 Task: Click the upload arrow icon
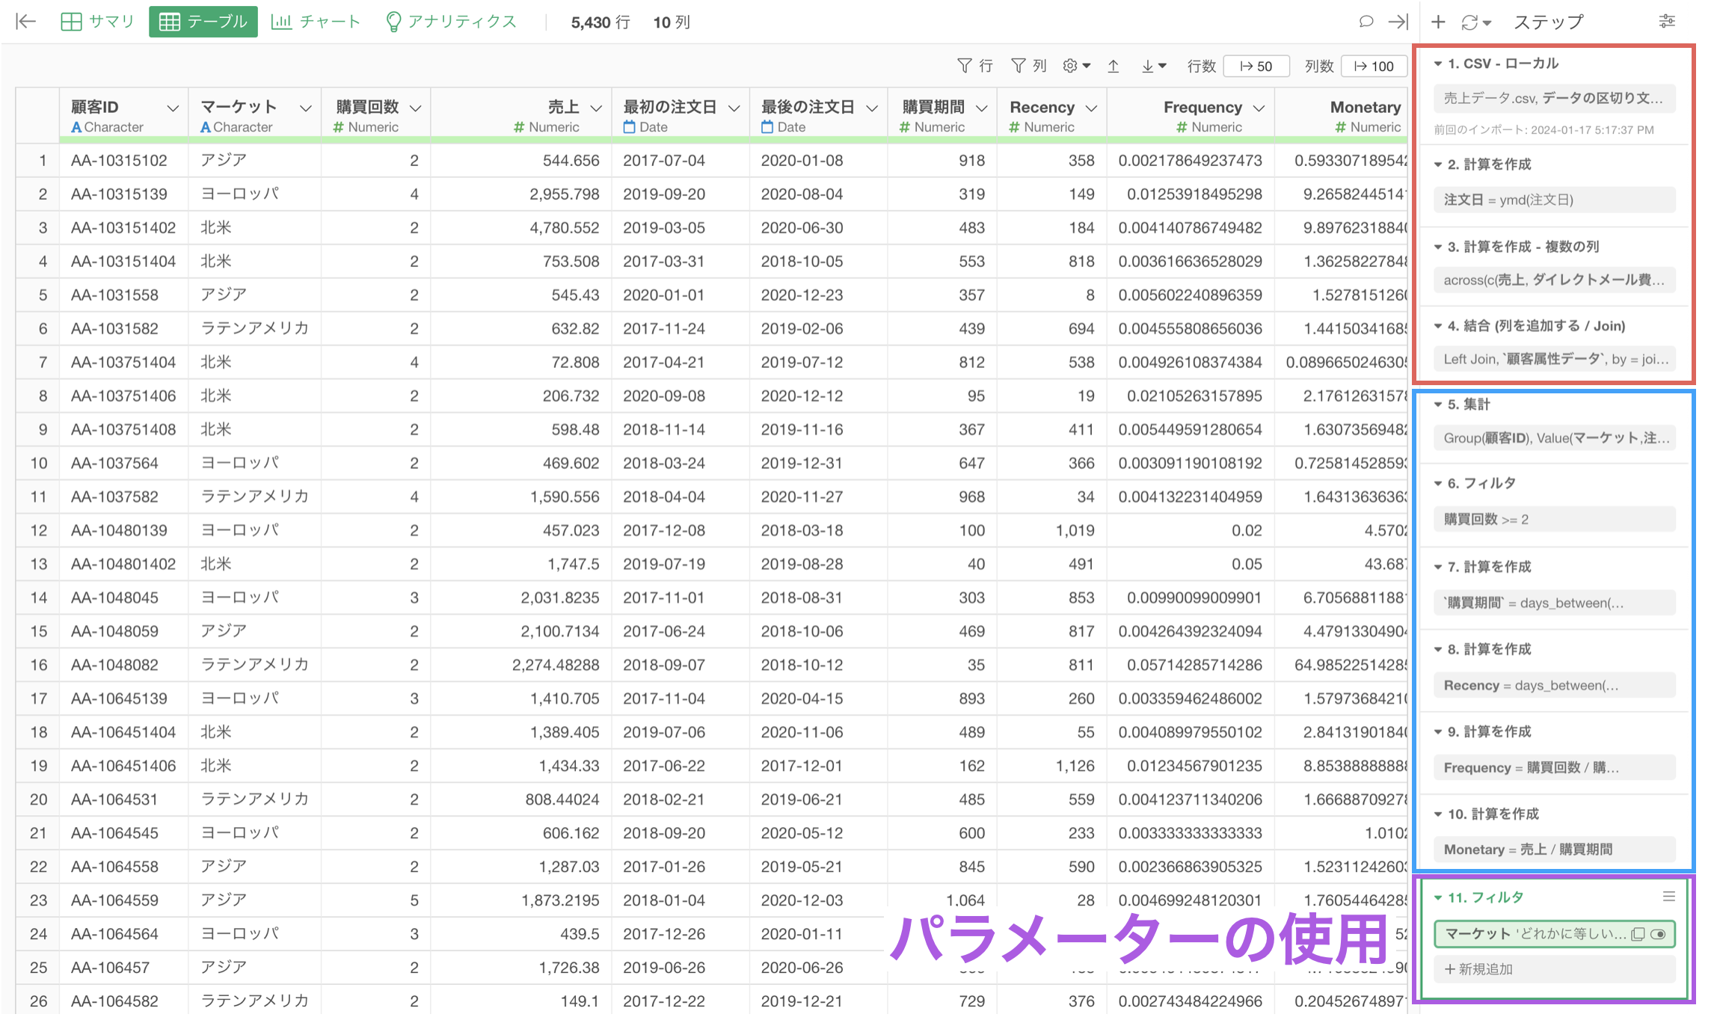[x=1113, y=66]
